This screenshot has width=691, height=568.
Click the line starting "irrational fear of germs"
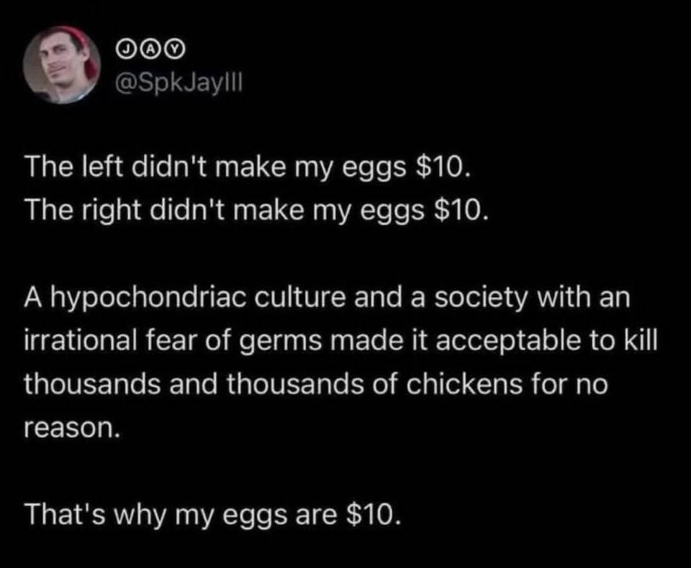[340, 341]
